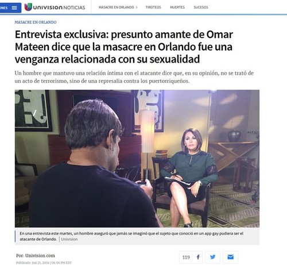Open Masacre en Orlando nav item
The height and width of the screenshot is (265, 287).
coord(116,7)
